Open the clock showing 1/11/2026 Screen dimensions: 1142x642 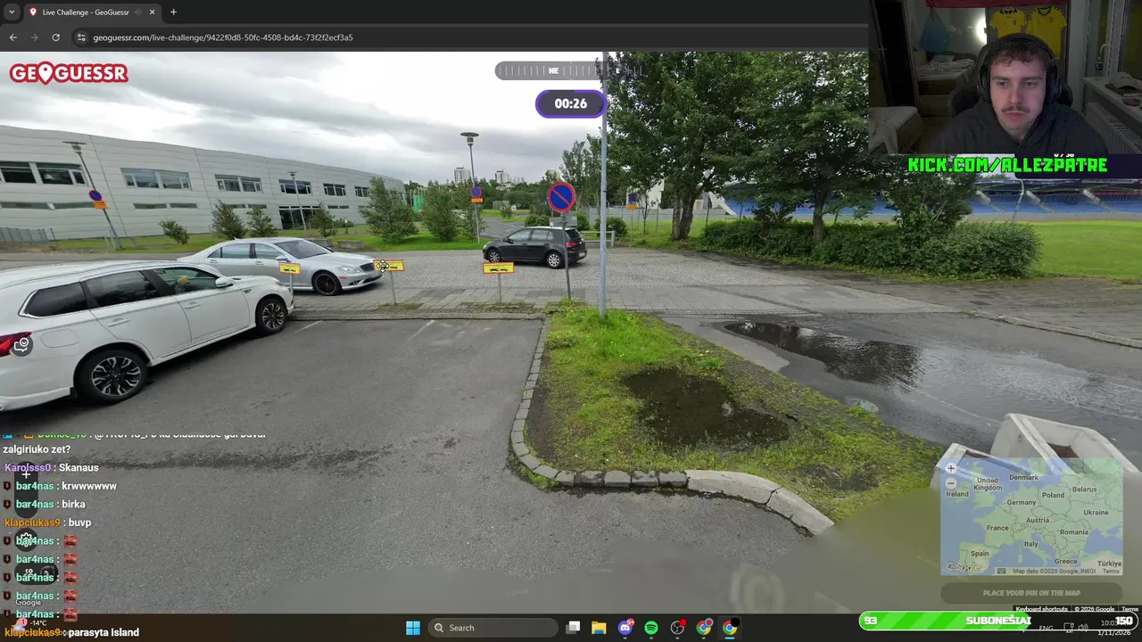tap(1113, 628)
